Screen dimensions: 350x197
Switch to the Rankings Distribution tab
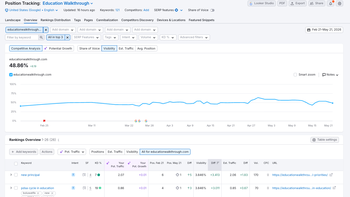tap(56, 20)
